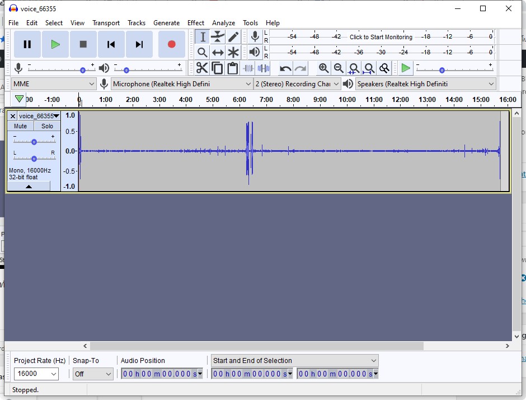Click the 8:00 mark on timeline ruler
This screenshot has width=526, height=400.
coord(293,100)
